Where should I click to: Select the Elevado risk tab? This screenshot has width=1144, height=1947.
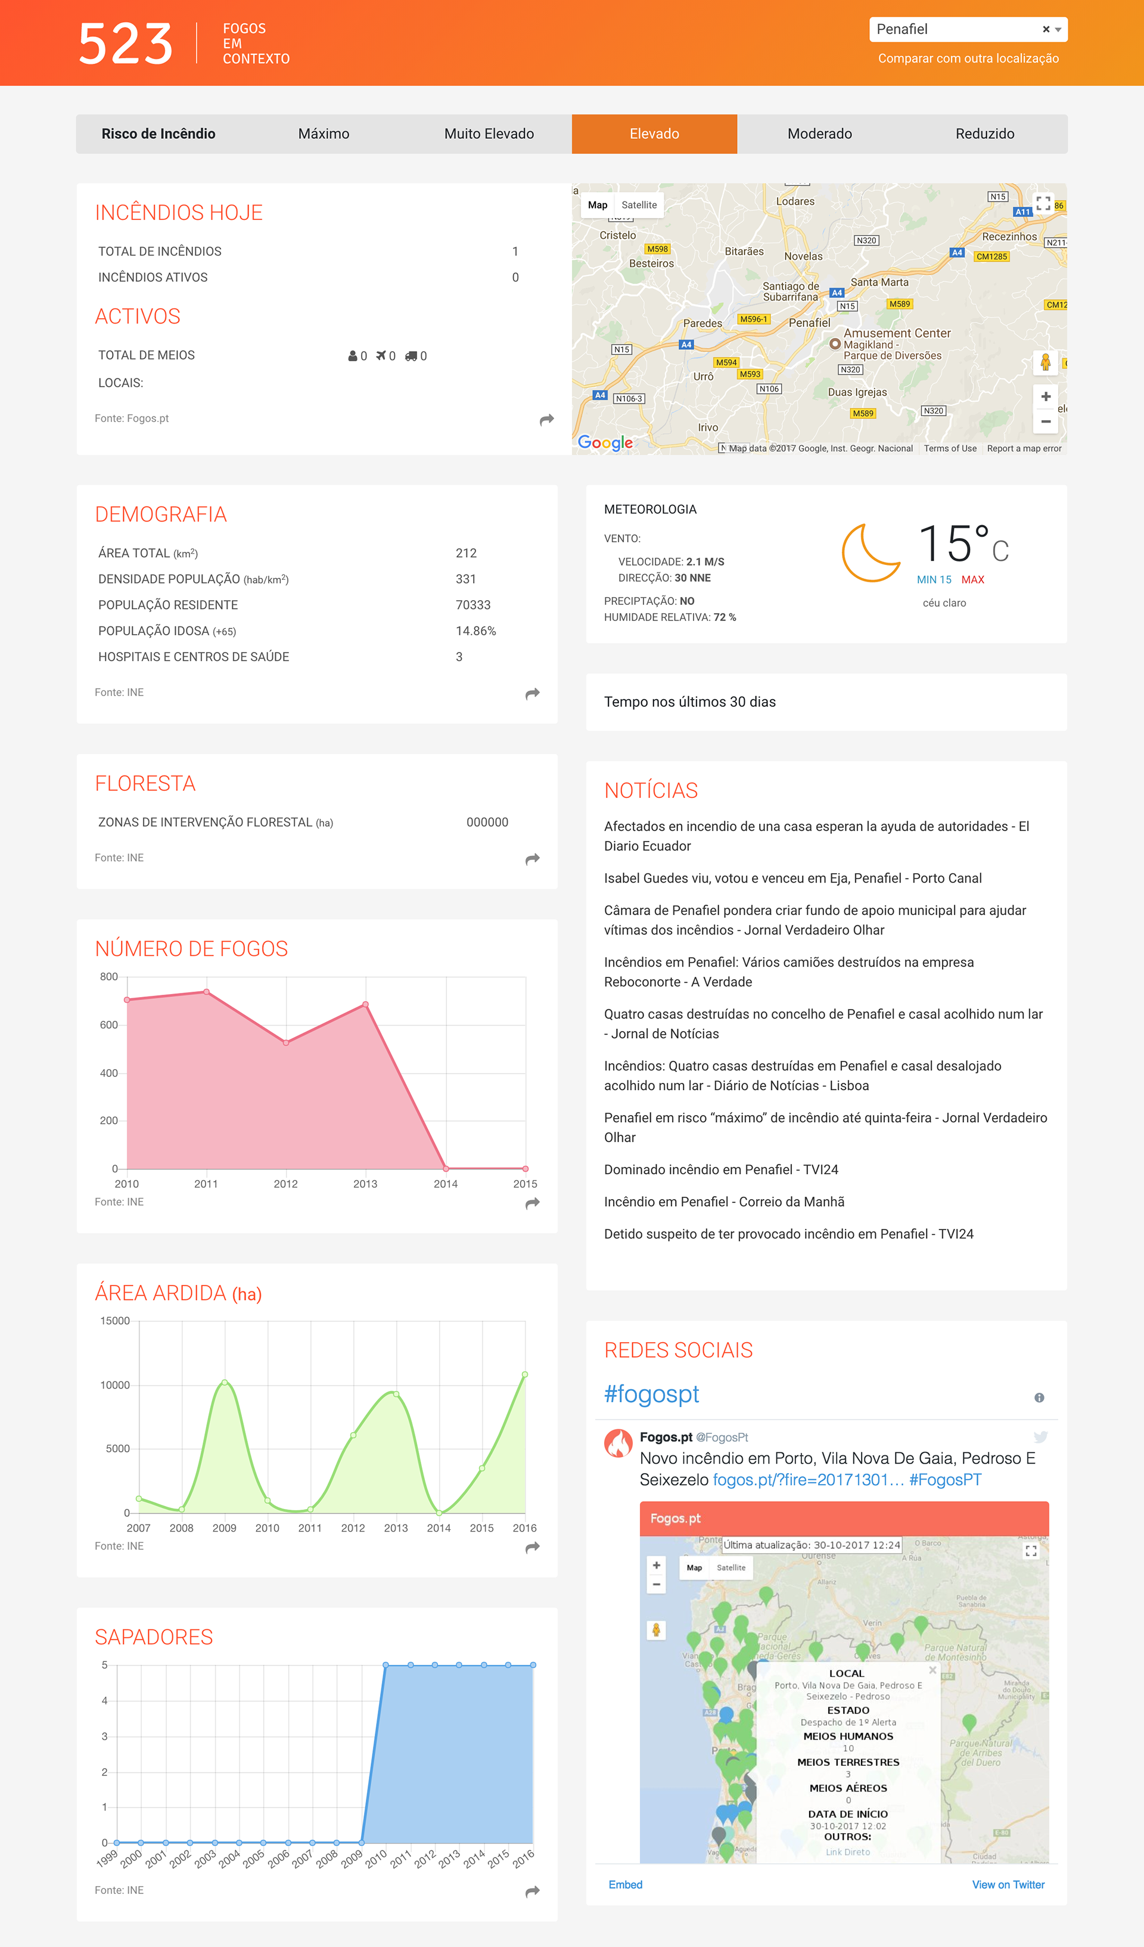click(x=654, y=133)
